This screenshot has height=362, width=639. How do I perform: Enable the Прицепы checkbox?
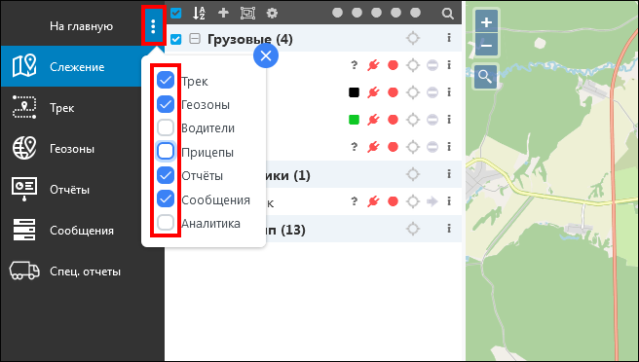166,151
